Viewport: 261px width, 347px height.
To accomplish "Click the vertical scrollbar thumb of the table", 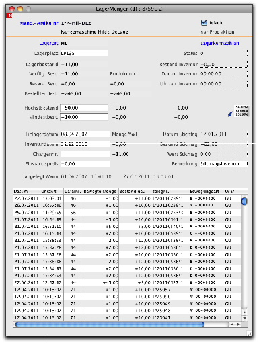I will [x=244, y=201].
